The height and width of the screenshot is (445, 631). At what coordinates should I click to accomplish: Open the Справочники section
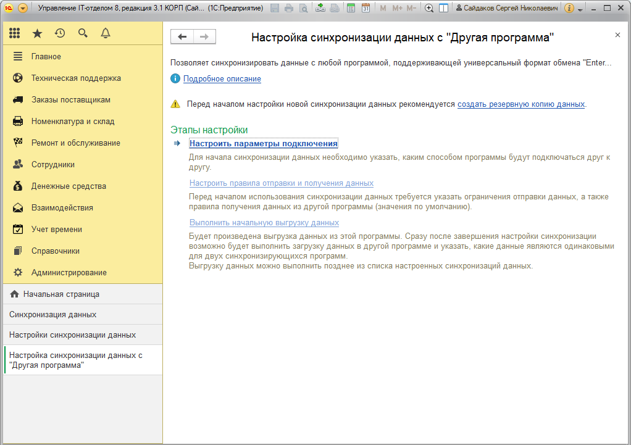pos(83,251)
